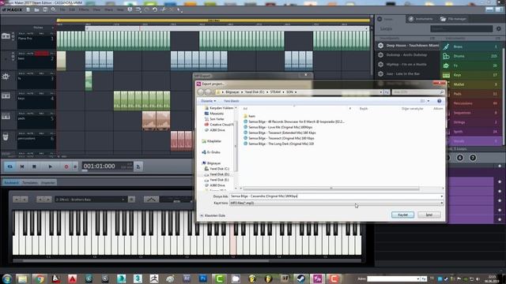Click the search magnifier icon in toolbar
The image size is (506, 284).
click(x=54, y=10)
